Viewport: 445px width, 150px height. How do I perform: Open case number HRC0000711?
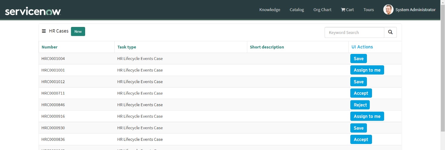(53, 93)
